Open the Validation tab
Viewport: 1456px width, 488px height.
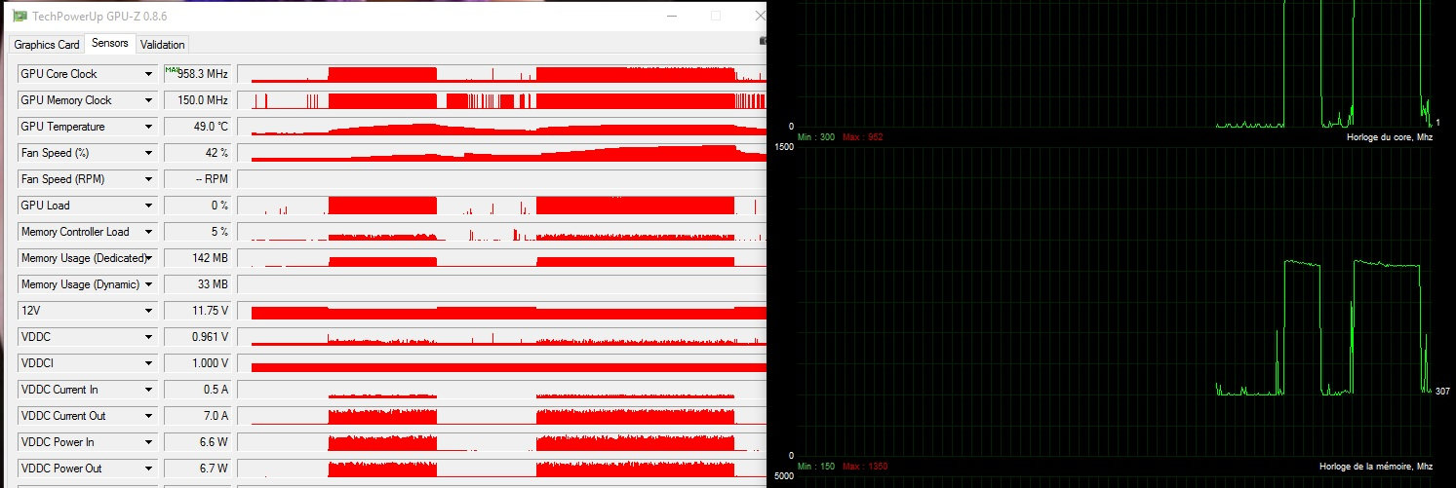(x=162, y=45)
